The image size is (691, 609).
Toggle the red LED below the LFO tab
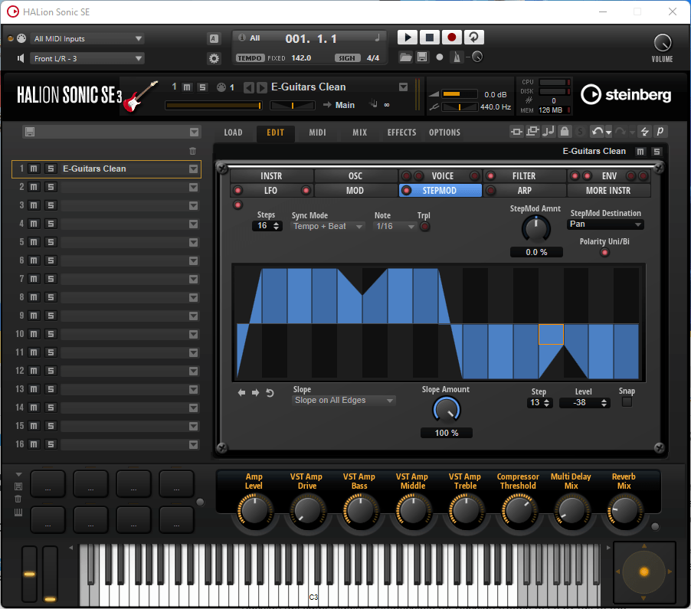(238, 205)
